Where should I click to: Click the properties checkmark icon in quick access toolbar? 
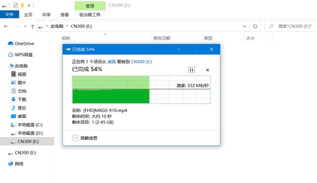click(x=15, y=5)
